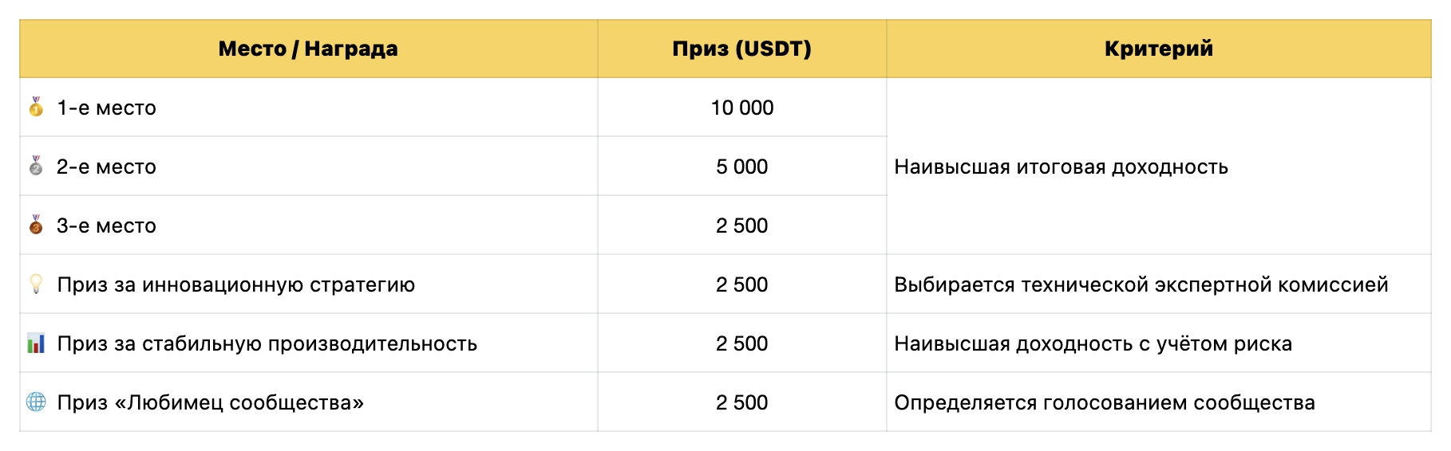Click the 10 000 prize amount cell
Screen dimensions: 1451x451
[741, 108]
